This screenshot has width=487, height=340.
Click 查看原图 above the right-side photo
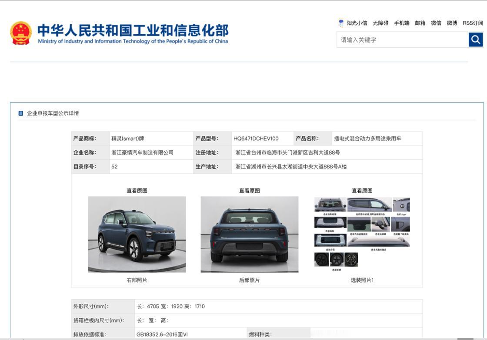(x=137, y=191)
